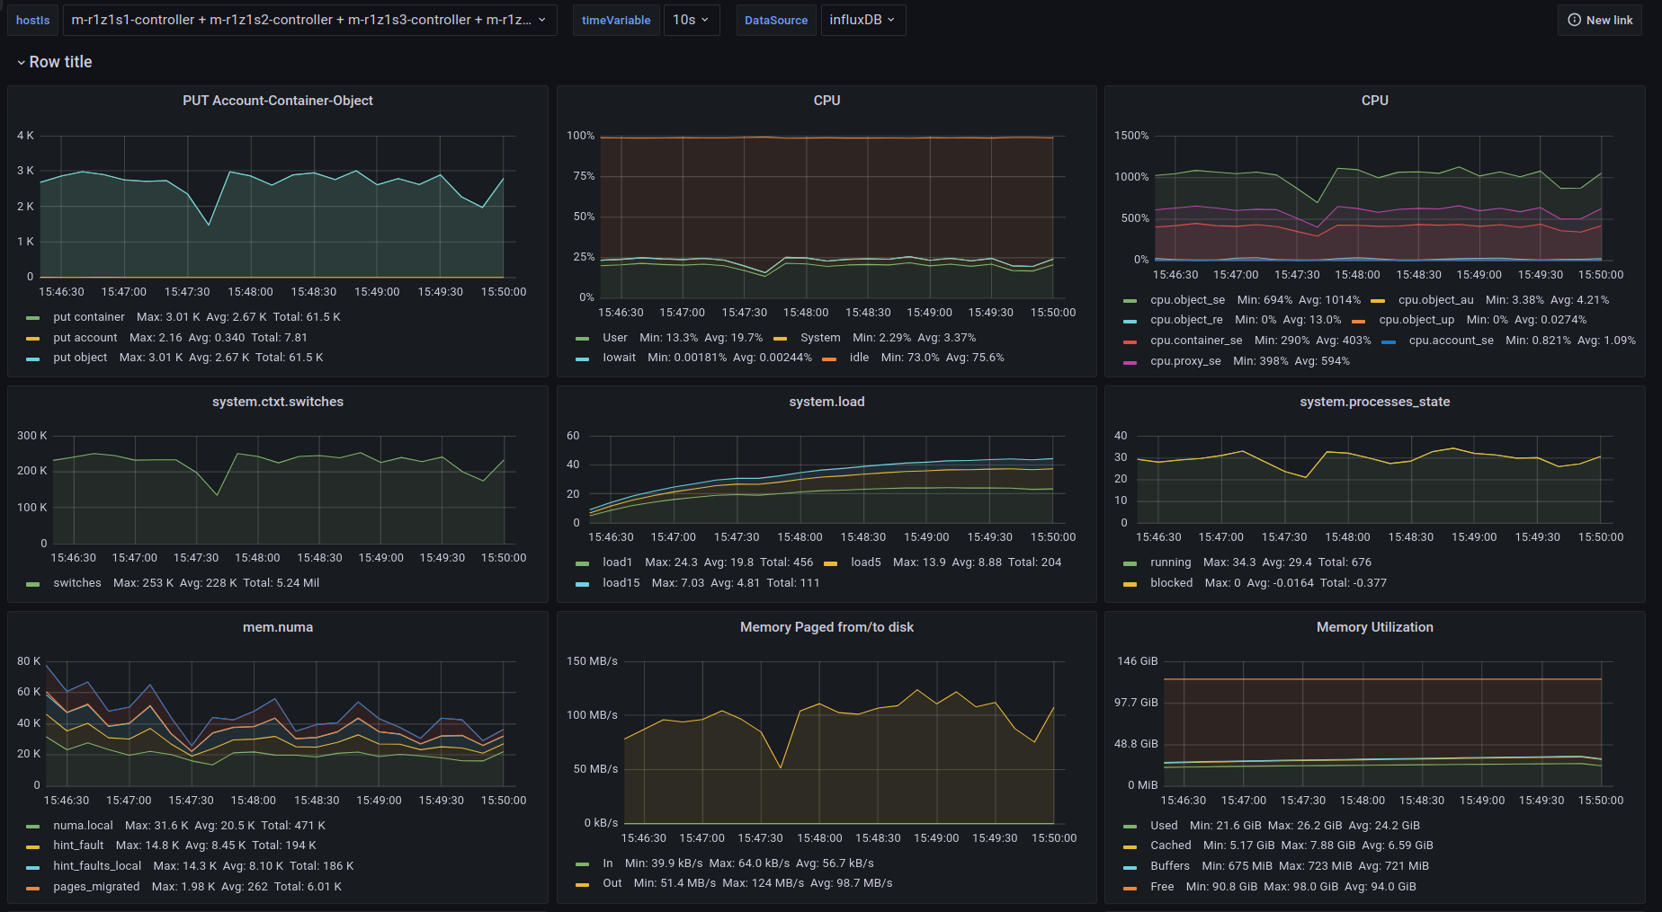Open the hostIs variable dropdown
The width and height of the screenshot is (1662, 912).
point(309,20)
